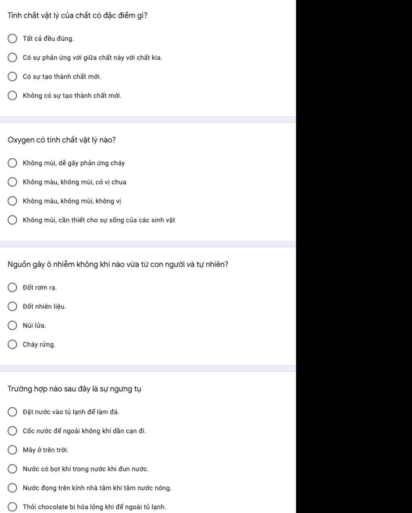Pick the "Mây ở trên trời." option
This screenshot has width=412, height=513.
click(12, 450)
